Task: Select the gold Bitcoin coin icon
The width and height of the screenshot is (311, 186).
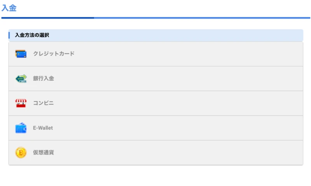Action: 21,153
